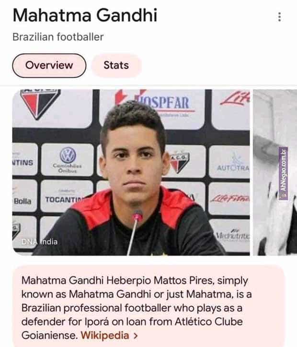Click the "Brazilian footballer" subtitle

tap(58, 37)
